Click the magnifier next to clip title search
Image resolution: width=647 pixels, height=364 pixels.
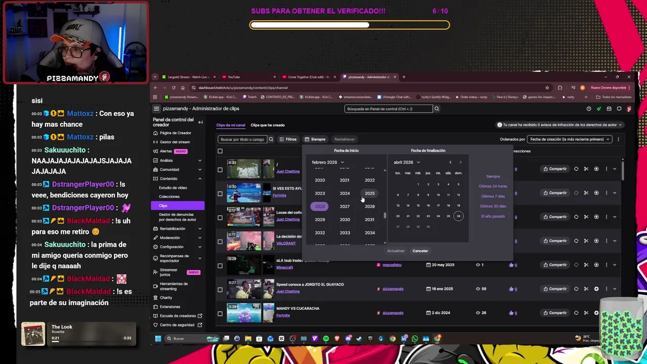click(x=271, y=139)
